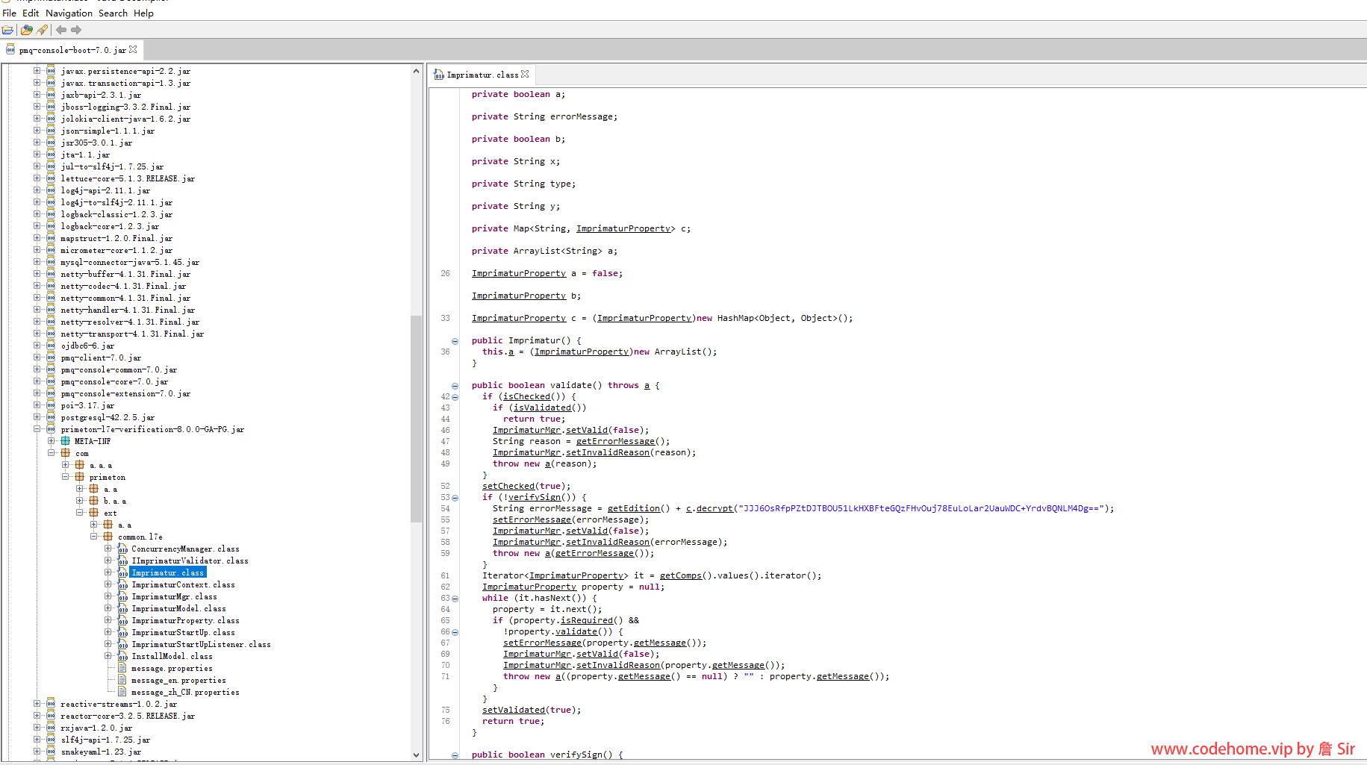Expand reactor-core-3.2.5.RELEASE.jar node
1367x765 pixels.
[37, 716]
